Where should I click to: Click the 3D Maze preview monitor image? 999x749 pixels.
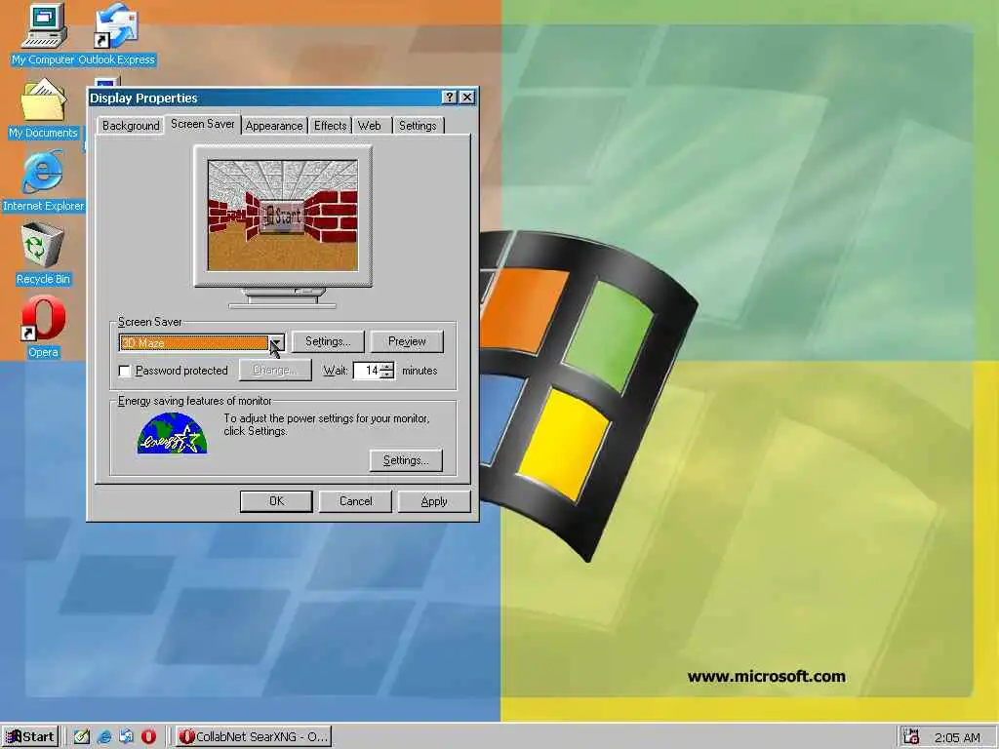pyautogui.click(x=283, y=216)
